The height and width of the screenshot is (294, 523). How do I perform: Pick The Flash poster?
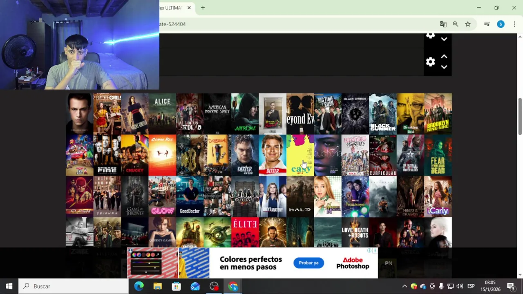[x=79, y=197]
